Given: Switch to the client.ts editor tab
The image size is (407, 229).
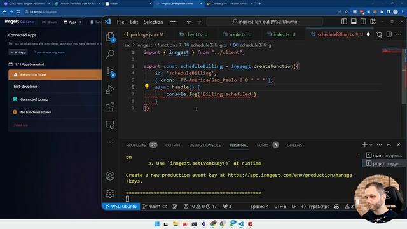Looking at the screenshot, I should (x=193, y=34).
